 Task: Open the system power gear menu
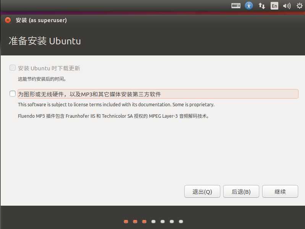click(x=299, y=6)
